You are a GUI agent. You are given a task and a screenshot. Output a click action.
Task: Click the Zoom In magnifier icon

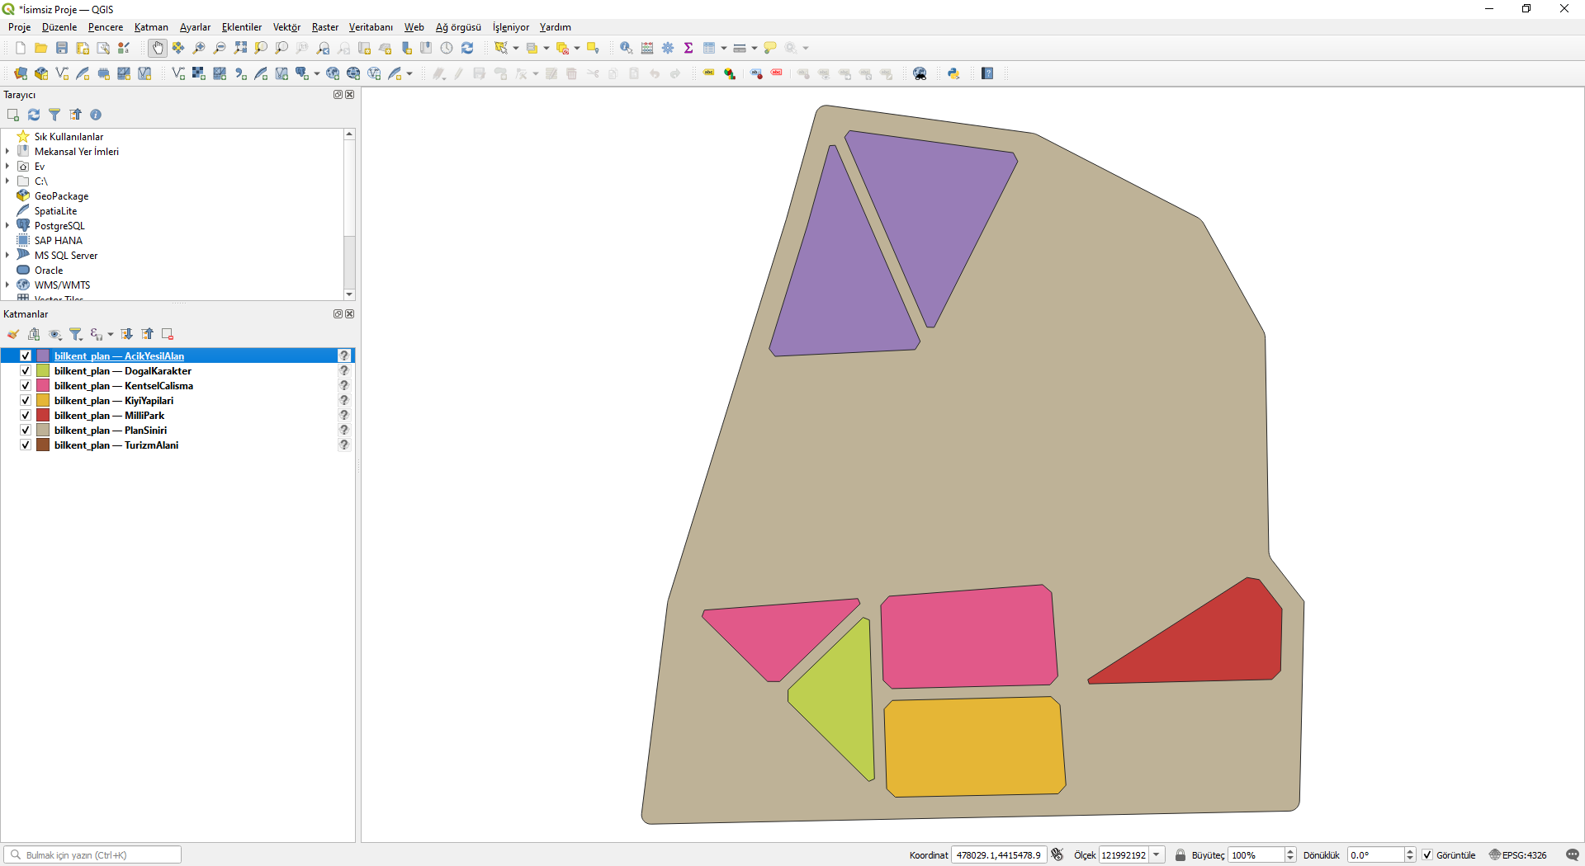pyautogui.click(x=199, y=48)
